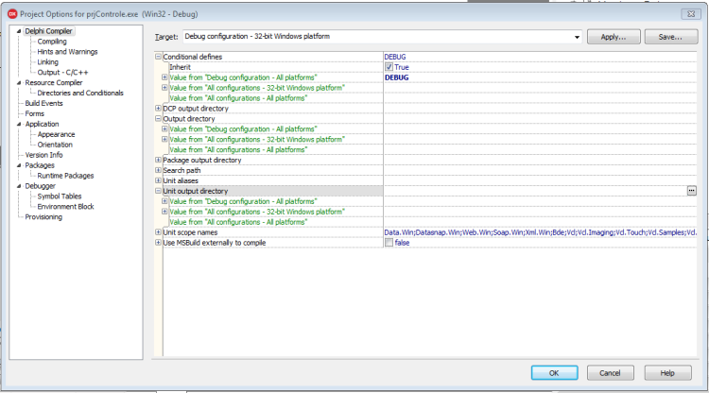
Task: Click the Unit scope names value field
Action: pos(540,232)
